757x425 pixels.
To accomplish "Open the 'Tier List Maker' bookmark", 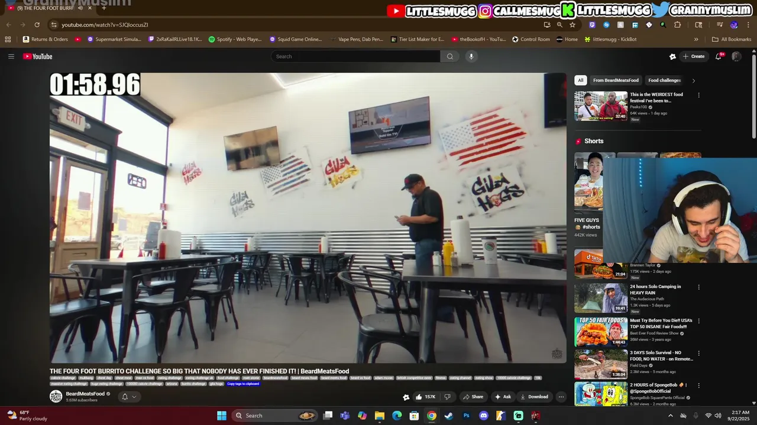I will pyautogui.click(x=417, y=39).
